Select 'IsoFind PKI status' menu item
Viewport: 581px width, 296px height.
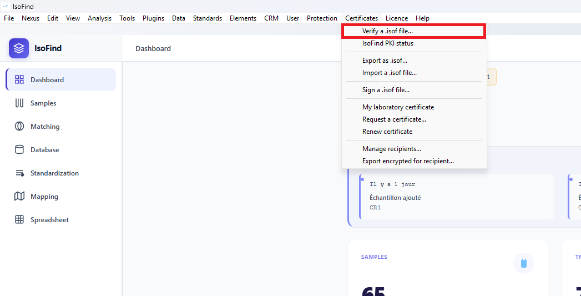414,43
